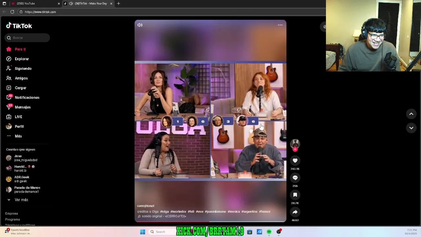This screenshot has height=237, width=421.
Task: Open Notificaciones panel
Action: tap(27, 97)
